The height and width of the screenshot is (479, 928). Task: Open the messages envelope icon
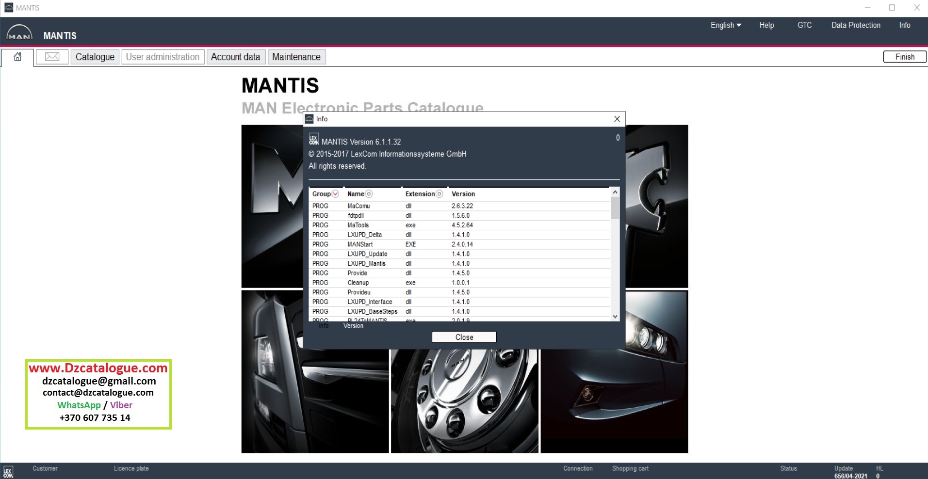(x=52, y=57)
